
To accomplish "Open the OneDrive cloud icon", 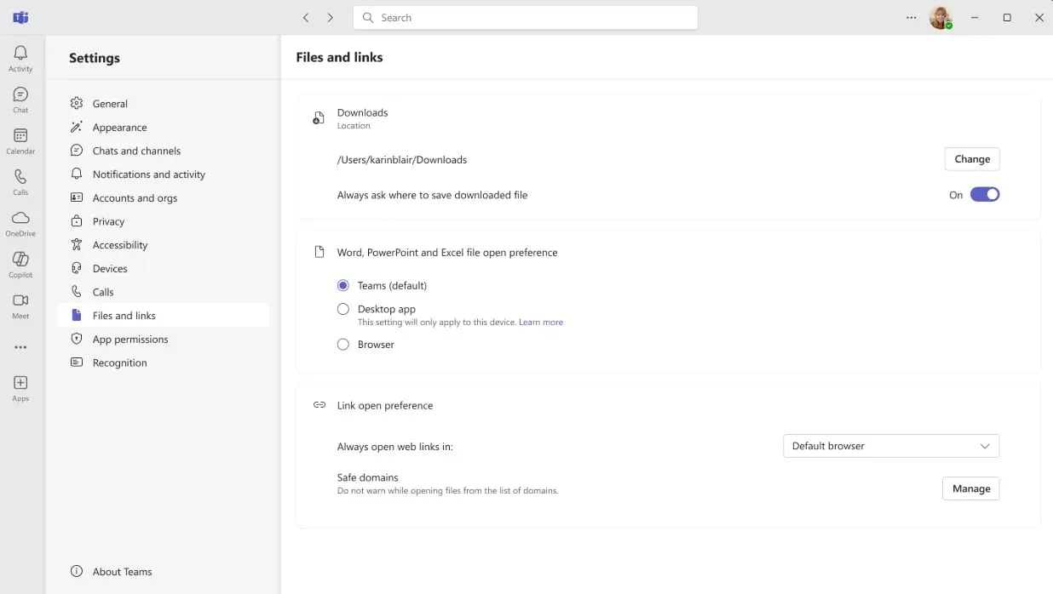I will coord(20,218).
